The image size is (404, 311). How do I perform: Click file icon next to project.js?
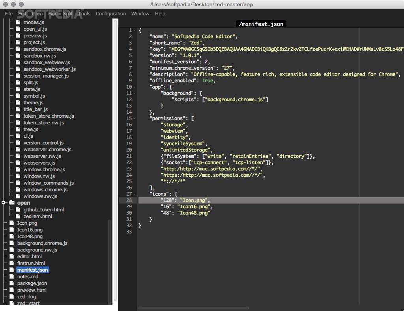(18, 42)
